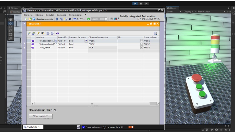Click the Nombre column header
Viewport: 235px width, 132px height.
[x=46, y=37]
